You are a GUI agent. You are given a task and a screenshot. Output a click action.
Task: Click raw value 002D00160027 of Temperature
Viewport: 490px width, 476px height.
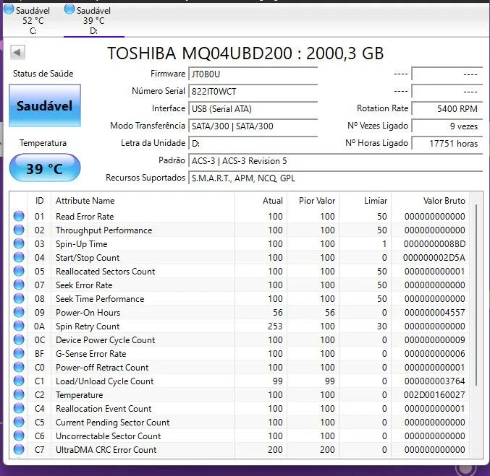point(434,395)
